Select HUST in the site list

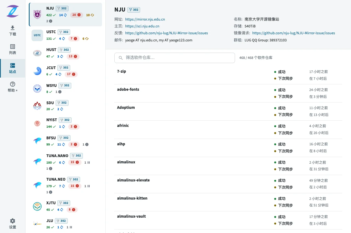pyautogui.click(x=65, y=53)
